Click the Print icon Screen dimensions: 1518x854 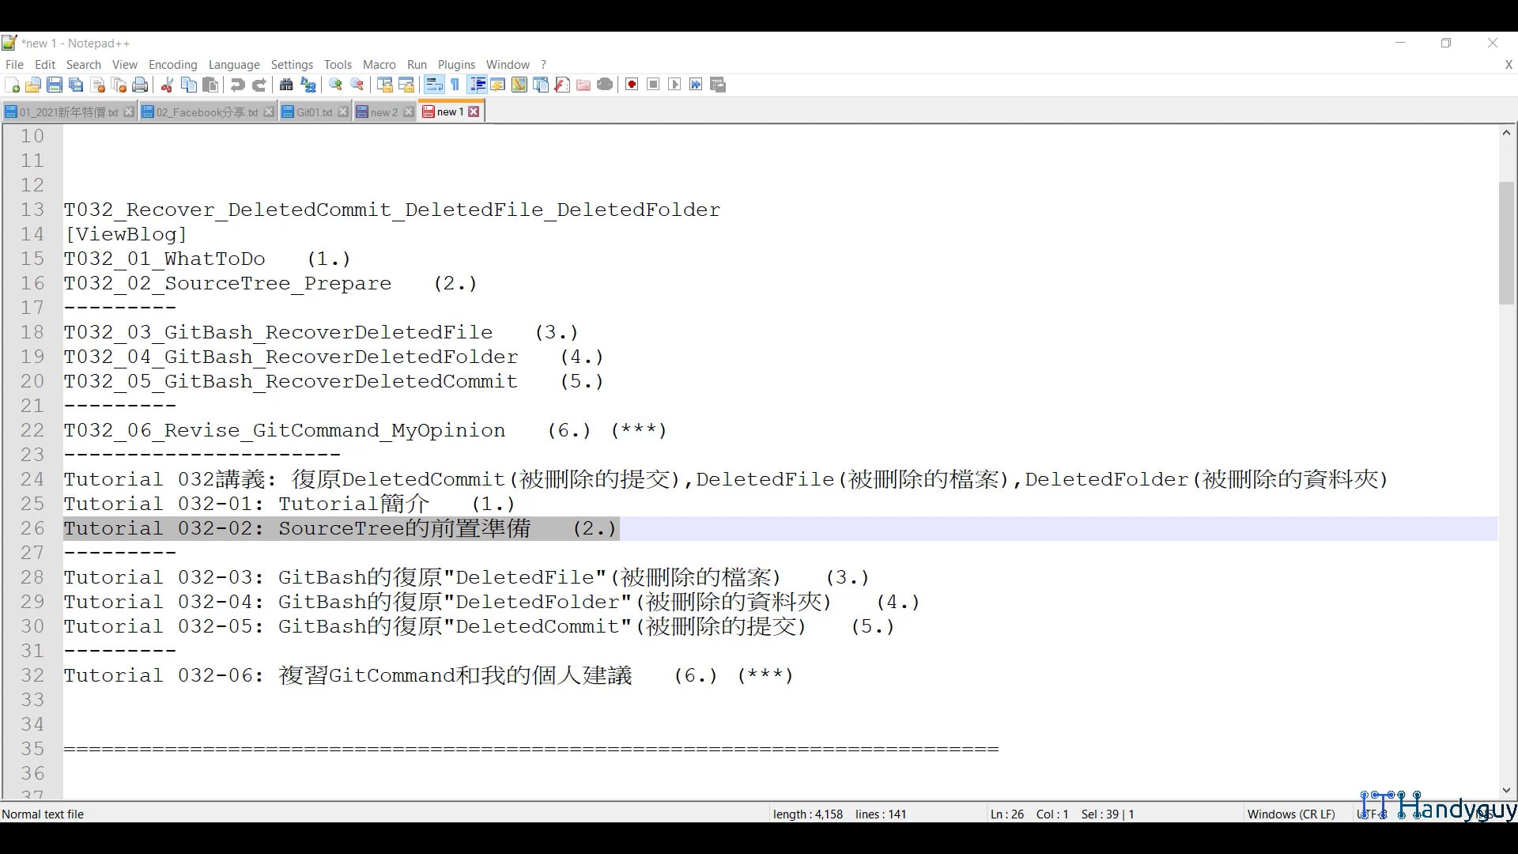click(x=140, y=85)
